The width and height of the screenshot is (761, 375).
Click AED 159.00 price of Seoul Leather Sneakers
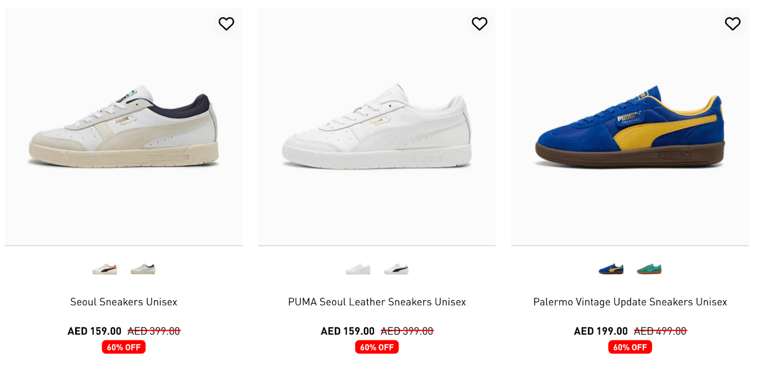pyautogui.click(x=348, y=331)
